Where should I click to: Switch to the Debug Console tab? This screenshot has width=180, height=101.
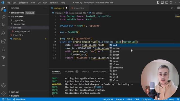(x=100, y=72)
